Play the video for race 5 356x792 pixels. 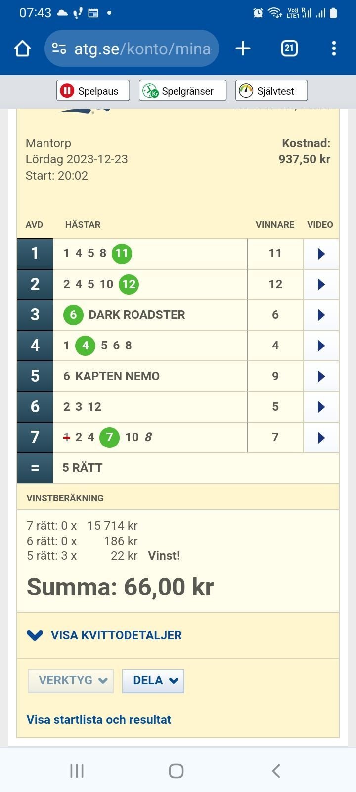[321, 376]
